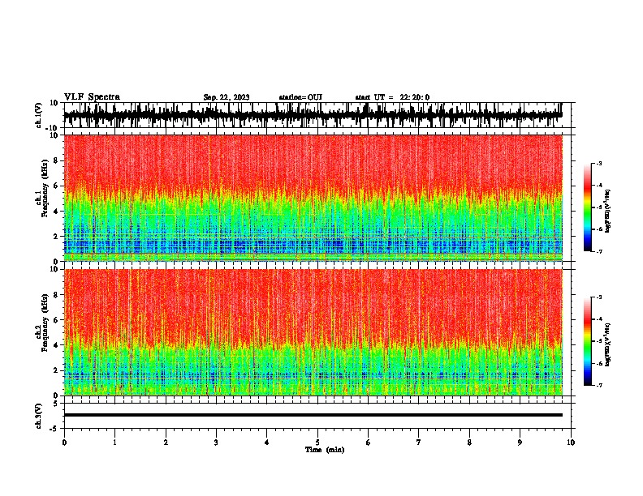Click the time axis tick label '5'
Screen dimensions: 643x496
(x=317, y=443)
